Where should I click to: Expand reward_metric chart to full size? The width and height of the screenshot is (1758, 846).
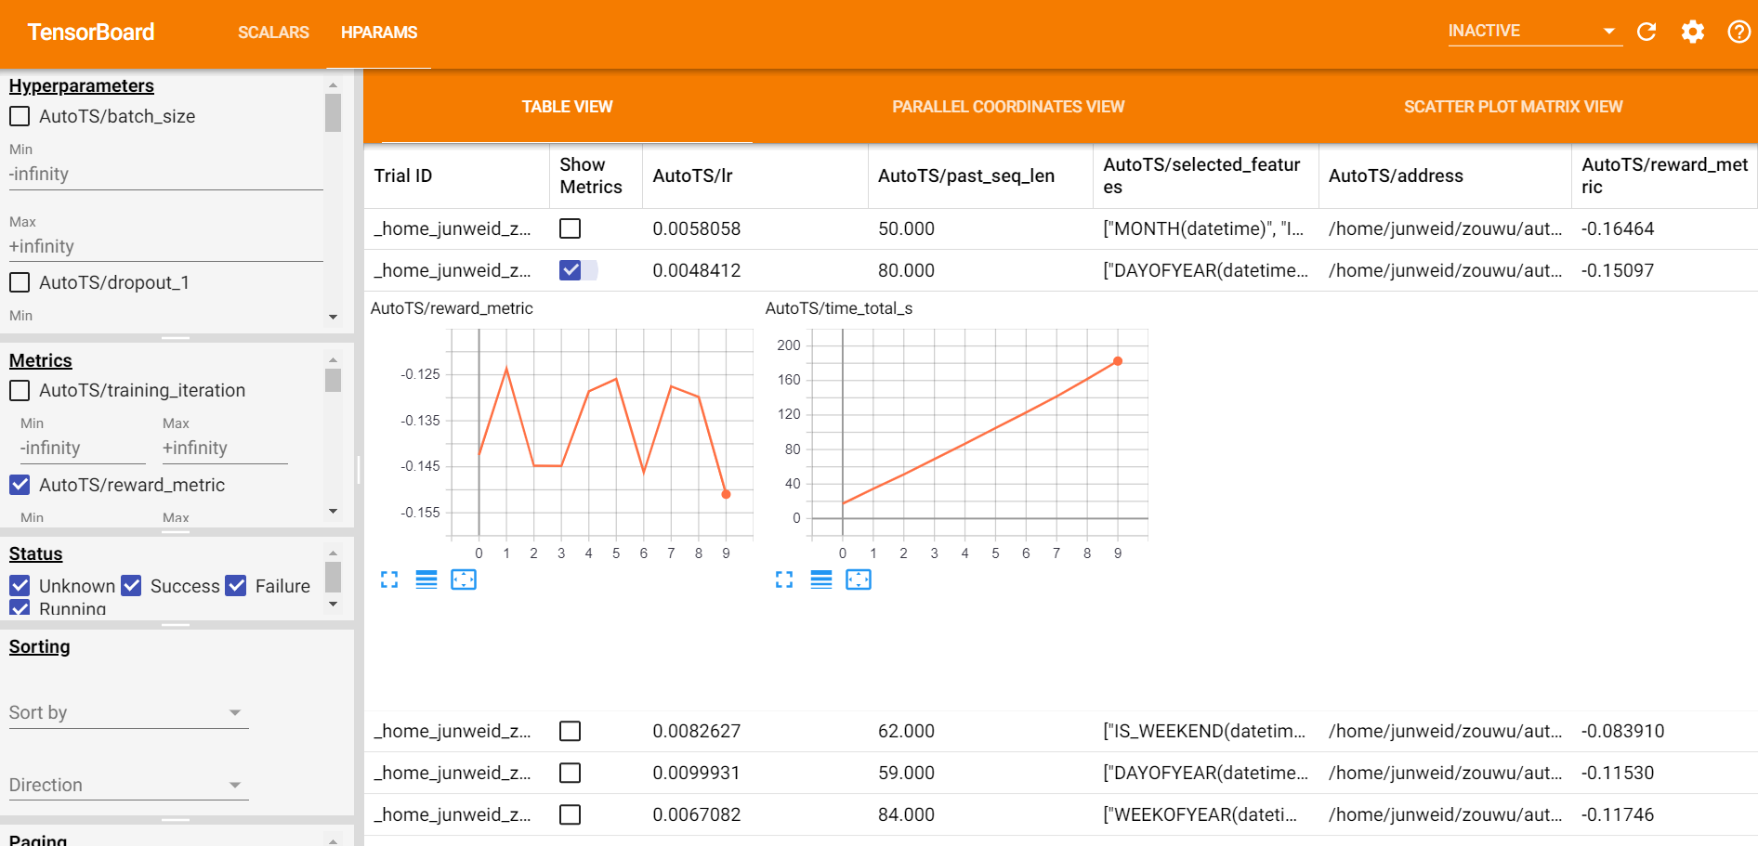389,580
